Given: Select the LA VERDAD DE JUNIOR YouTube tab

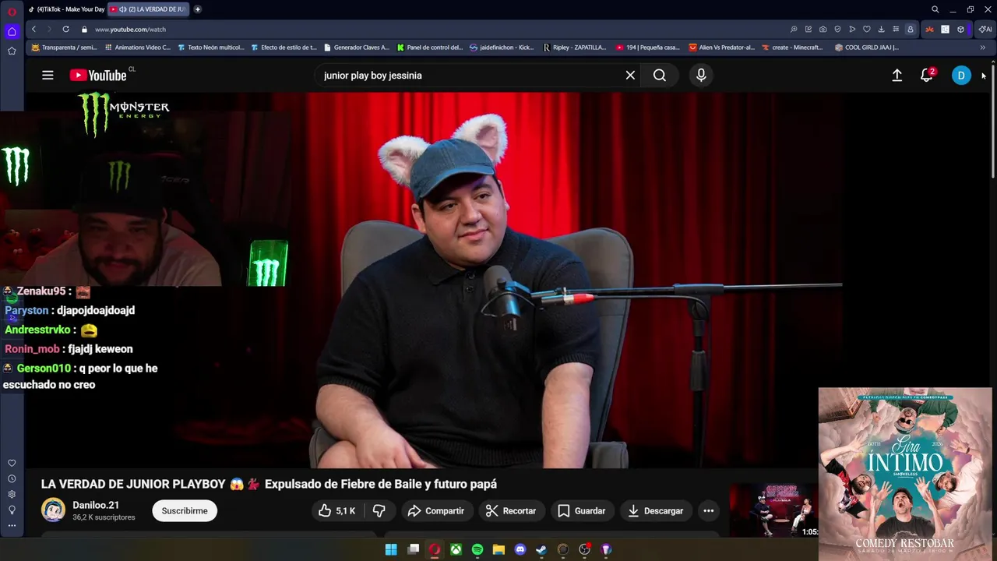Looking at the screenshot, I should click(x=148, y=9).
